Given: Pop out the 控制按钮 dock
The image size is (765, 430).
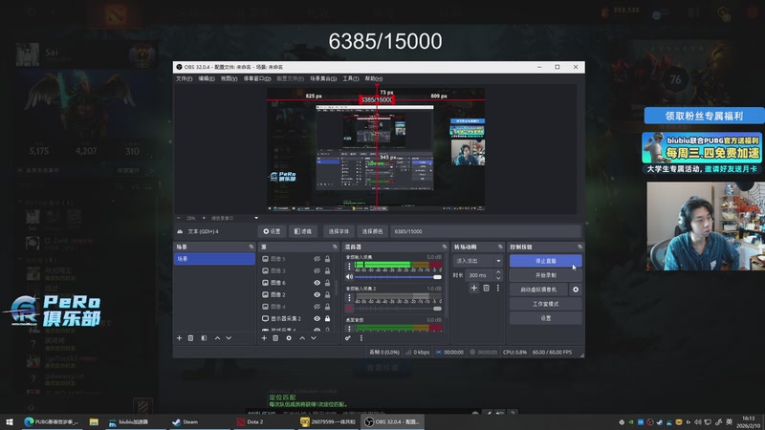Looking at the screenshot, I should [579, 247].
